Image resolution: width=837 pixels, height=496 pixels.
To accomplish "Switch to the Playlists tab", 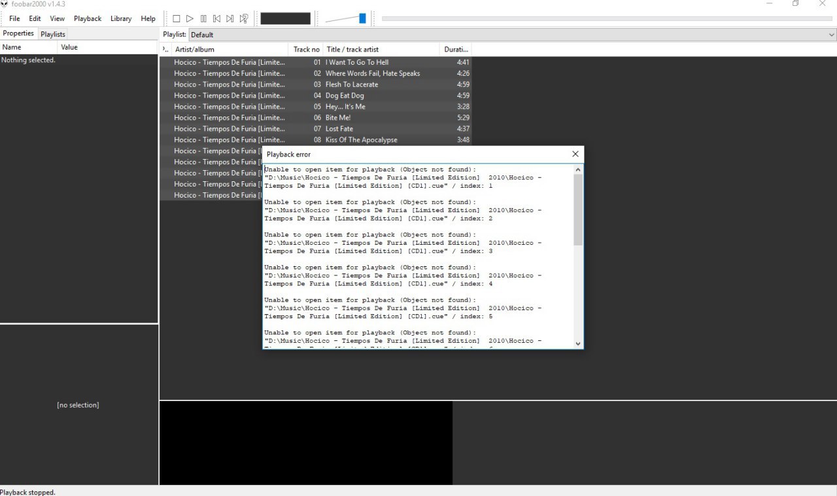I will pos(53,34).
